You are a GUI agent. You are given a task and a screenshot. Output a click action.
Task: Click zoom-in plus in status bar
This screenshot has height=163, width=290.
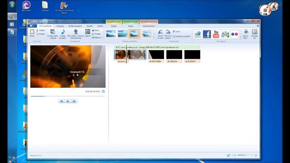(x=256, y=155)
